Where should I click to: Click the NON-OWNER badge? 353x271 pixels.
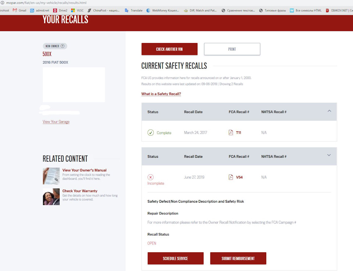point(55,46)
